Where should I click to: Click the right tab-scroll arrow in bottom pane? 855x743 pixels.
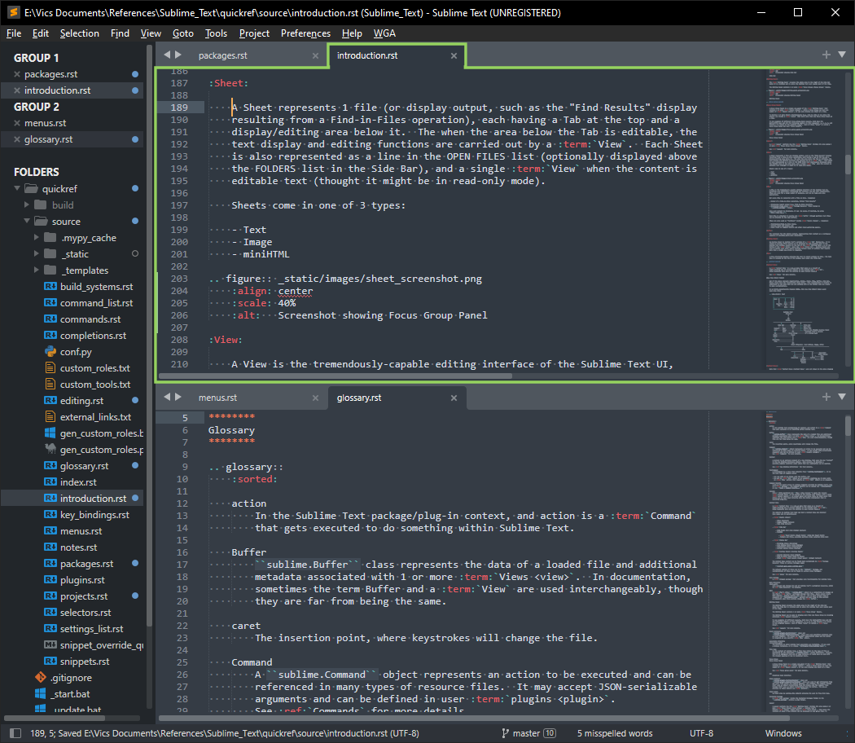pos(178,397)
